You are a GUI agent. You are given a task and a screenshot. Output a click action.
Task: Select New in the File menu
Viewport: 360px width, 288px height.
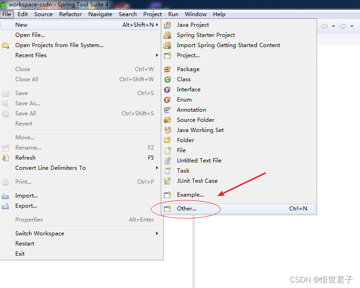pos(80,25)
